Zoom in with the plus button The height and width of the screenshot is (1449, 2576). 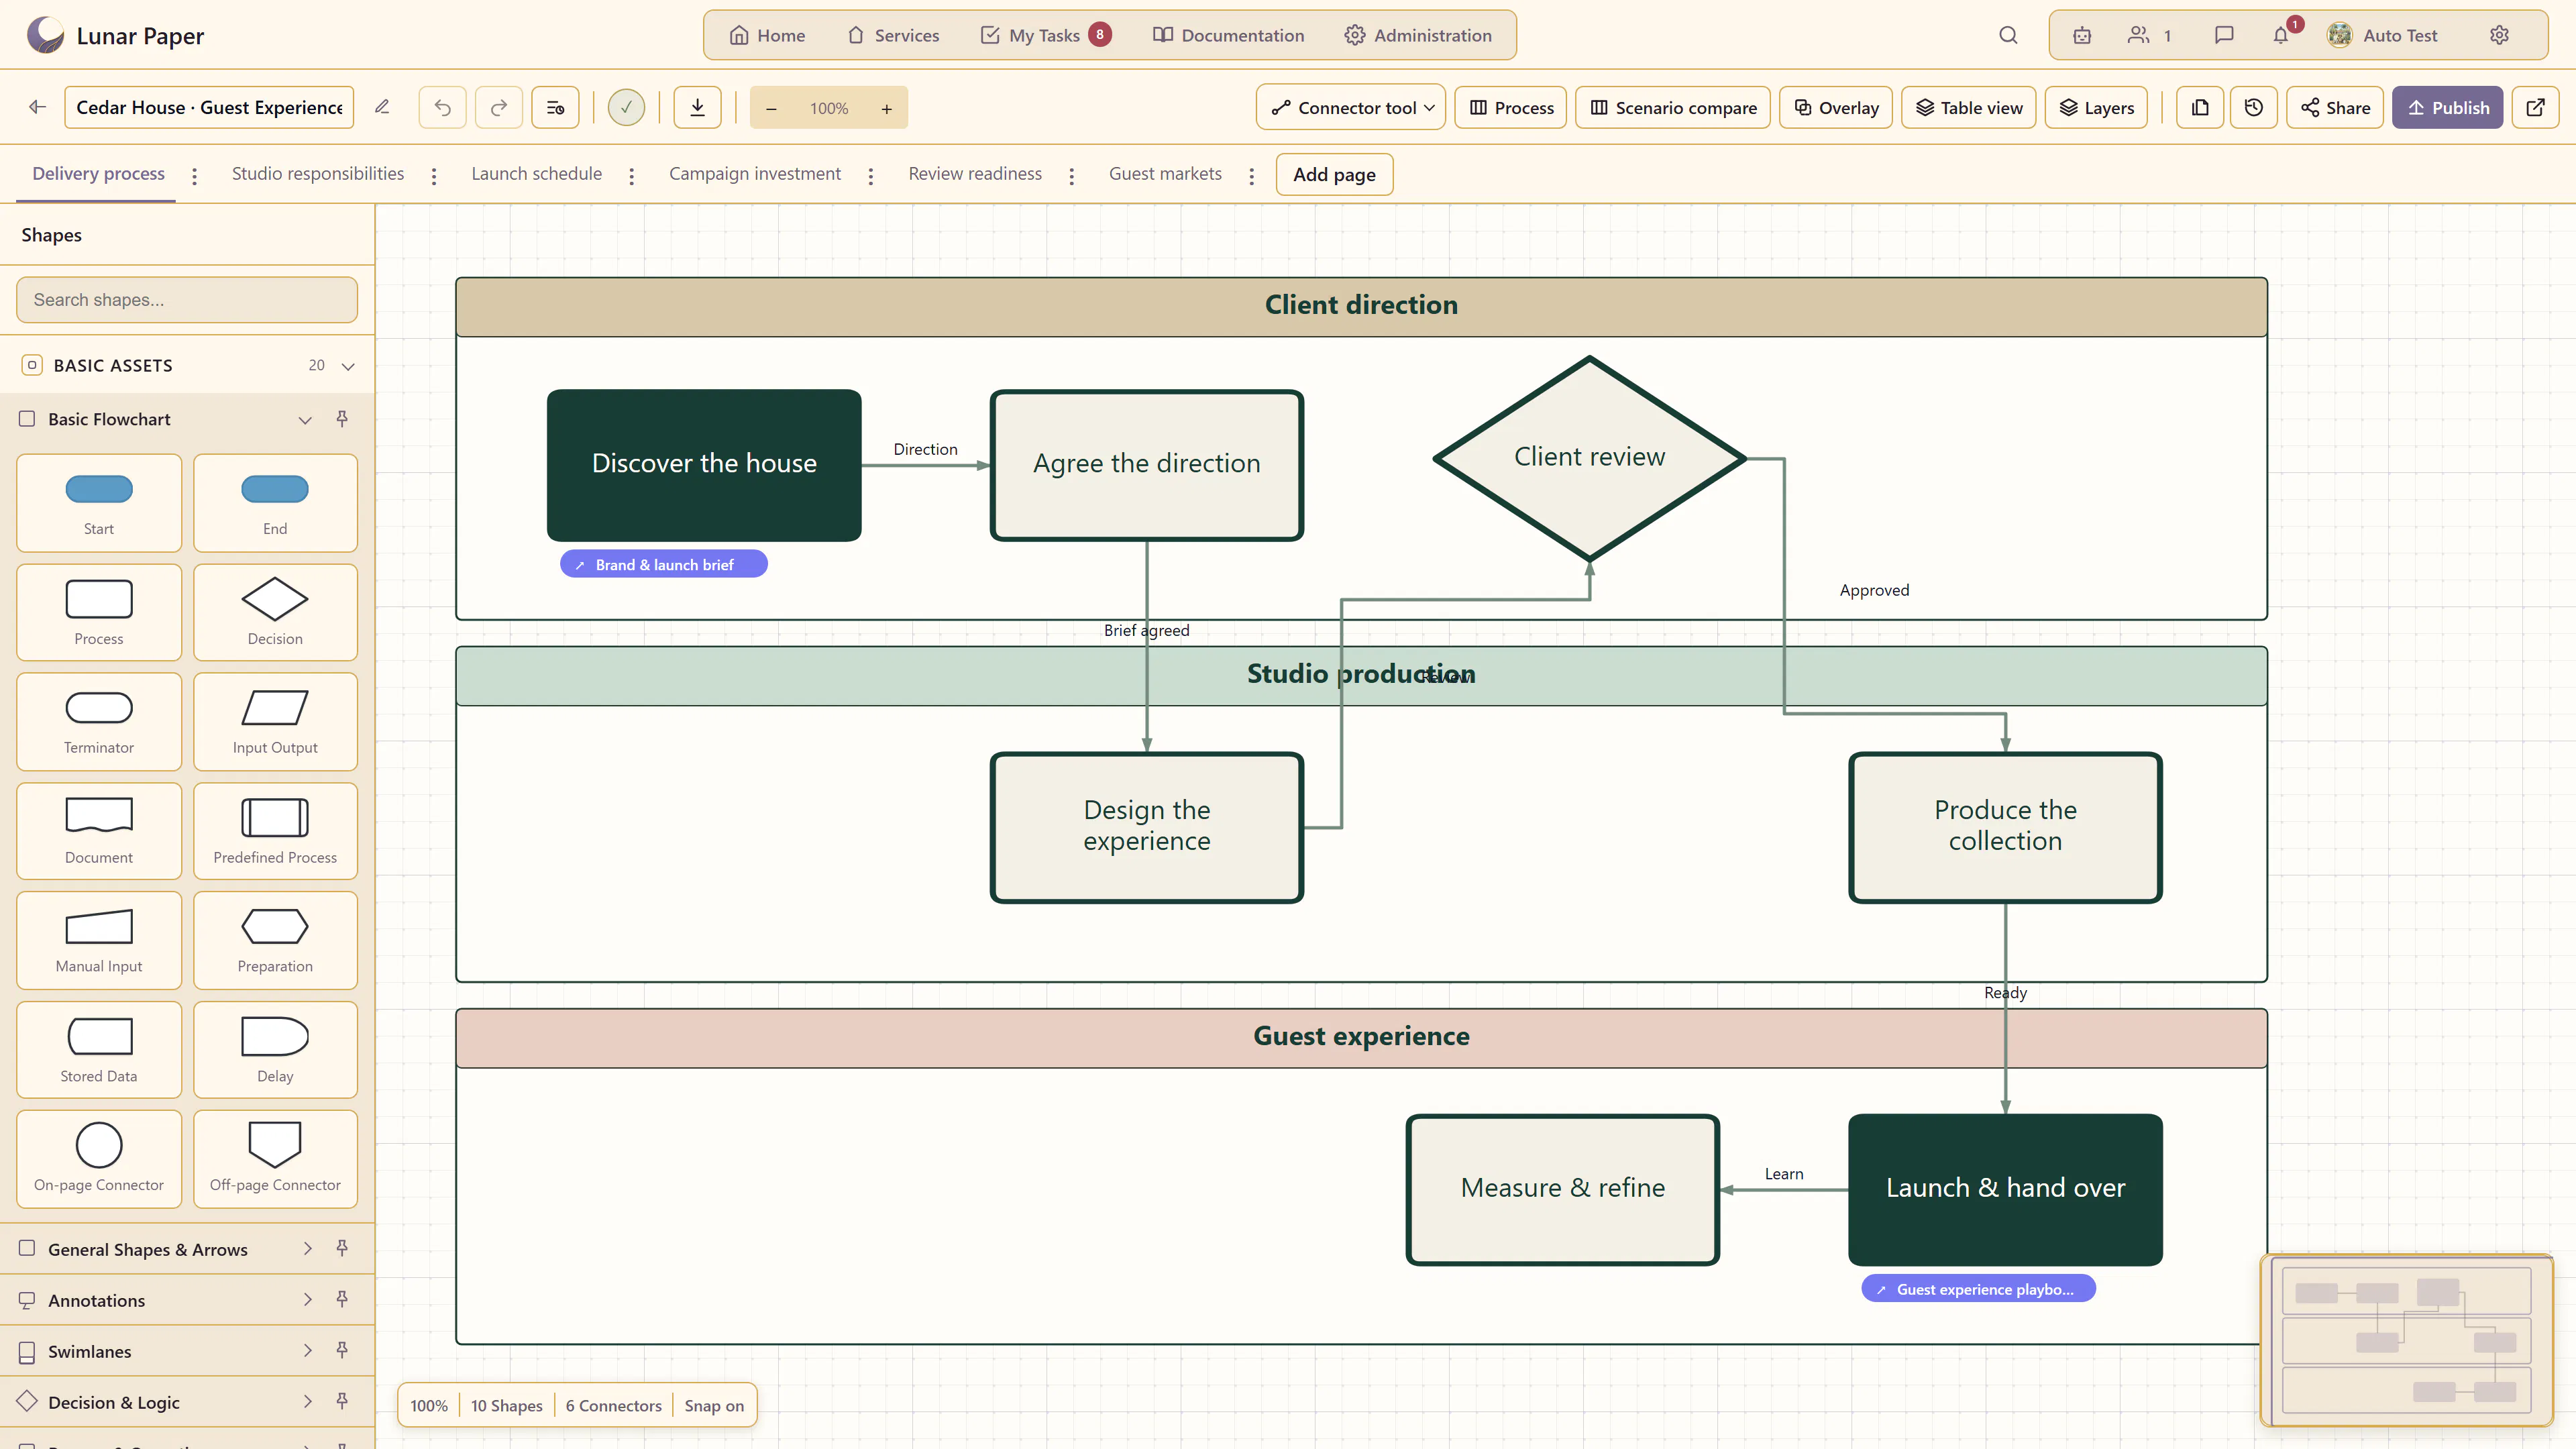886,108
